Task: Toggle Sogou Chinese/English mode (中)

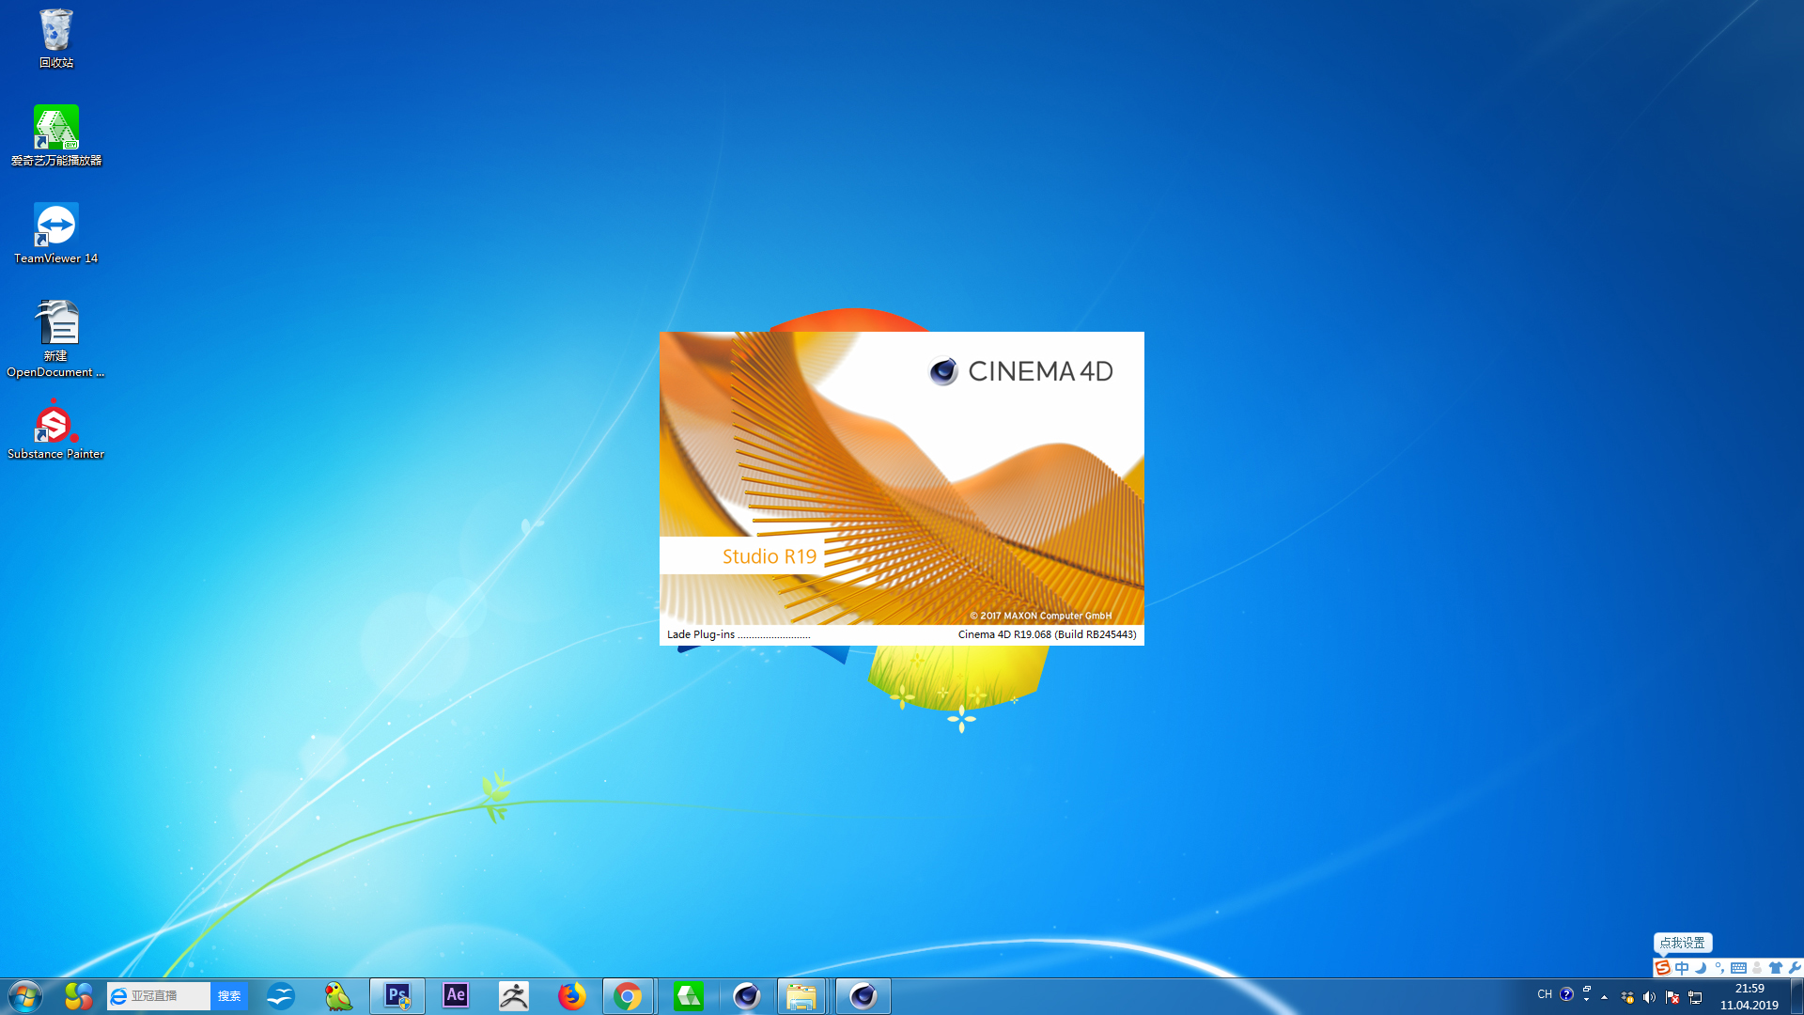Action: coord(1682,968)
